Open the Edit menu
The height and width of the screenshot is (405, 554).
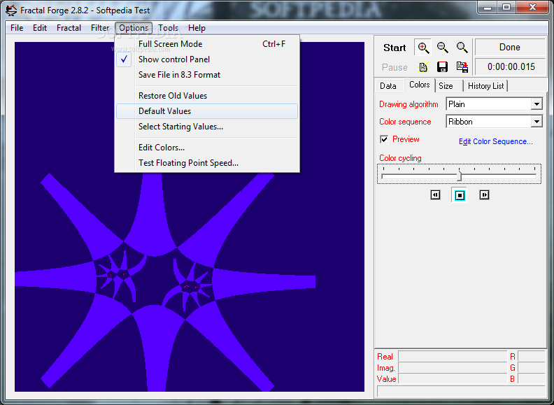click(x=40, y=28)
